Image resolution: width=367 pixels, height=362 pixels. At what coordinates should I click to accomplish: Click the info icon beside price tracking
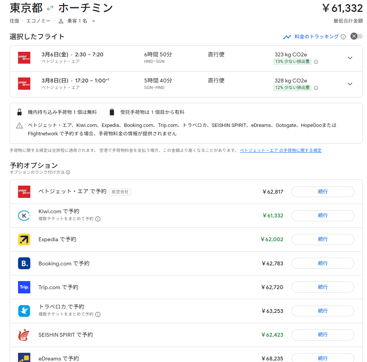(343, 37)
